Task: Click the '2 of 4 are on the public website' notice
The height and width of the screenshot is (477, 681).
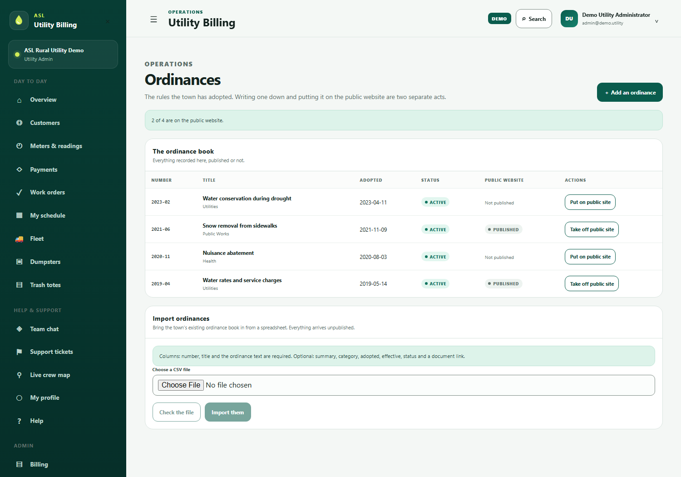Action: [x=404, y=120]
